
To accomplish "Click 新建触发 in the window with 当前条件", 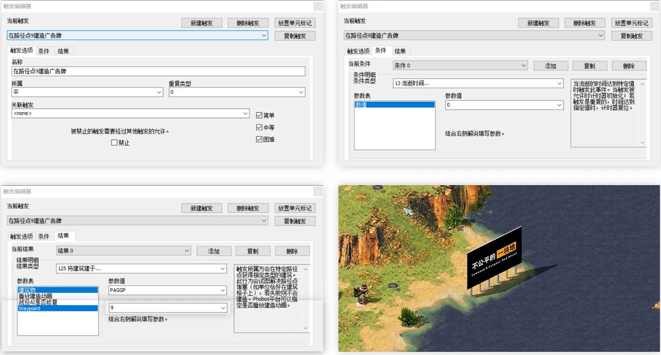I will coord(538,23).
